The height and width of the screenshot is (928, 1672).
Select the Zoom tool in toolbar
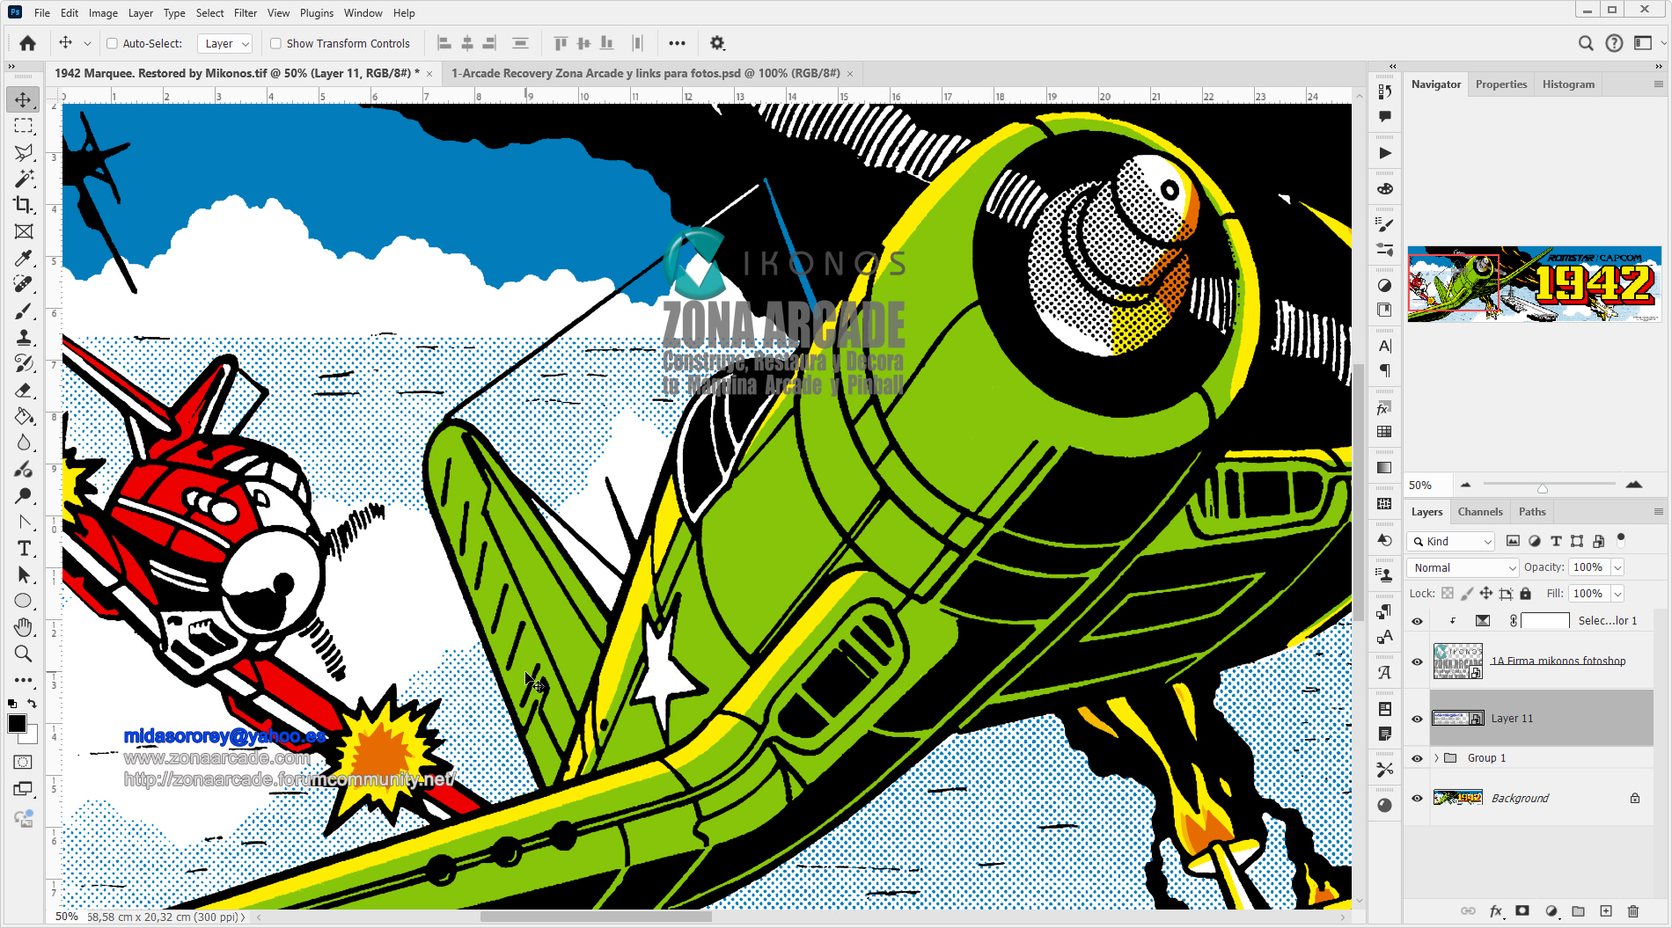click(x=24, y=654)
